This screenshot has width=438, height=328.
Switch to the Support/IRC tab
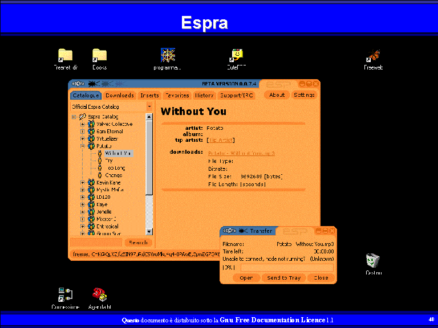click(x=236, y=96)
